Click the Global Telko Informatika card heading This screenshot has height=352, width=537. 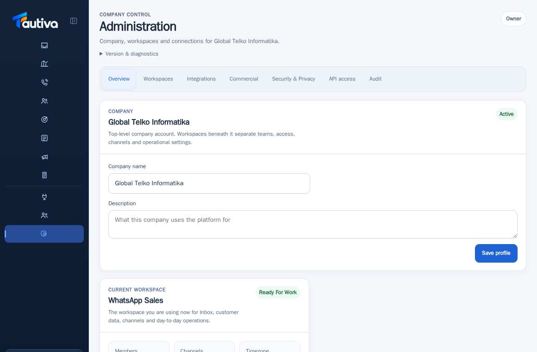[149, 122]
